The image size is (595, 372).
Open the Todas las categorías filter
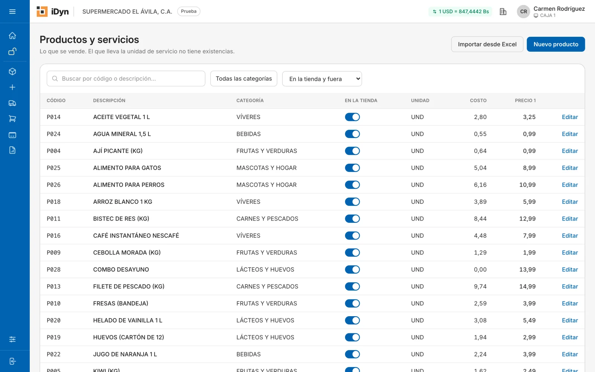point(244,78)
